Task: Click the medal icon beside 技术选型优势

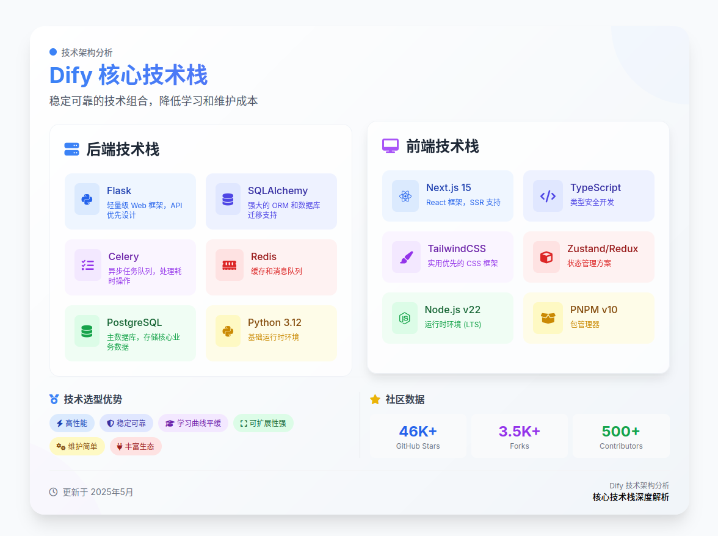Action: click(x=54, y=399)
